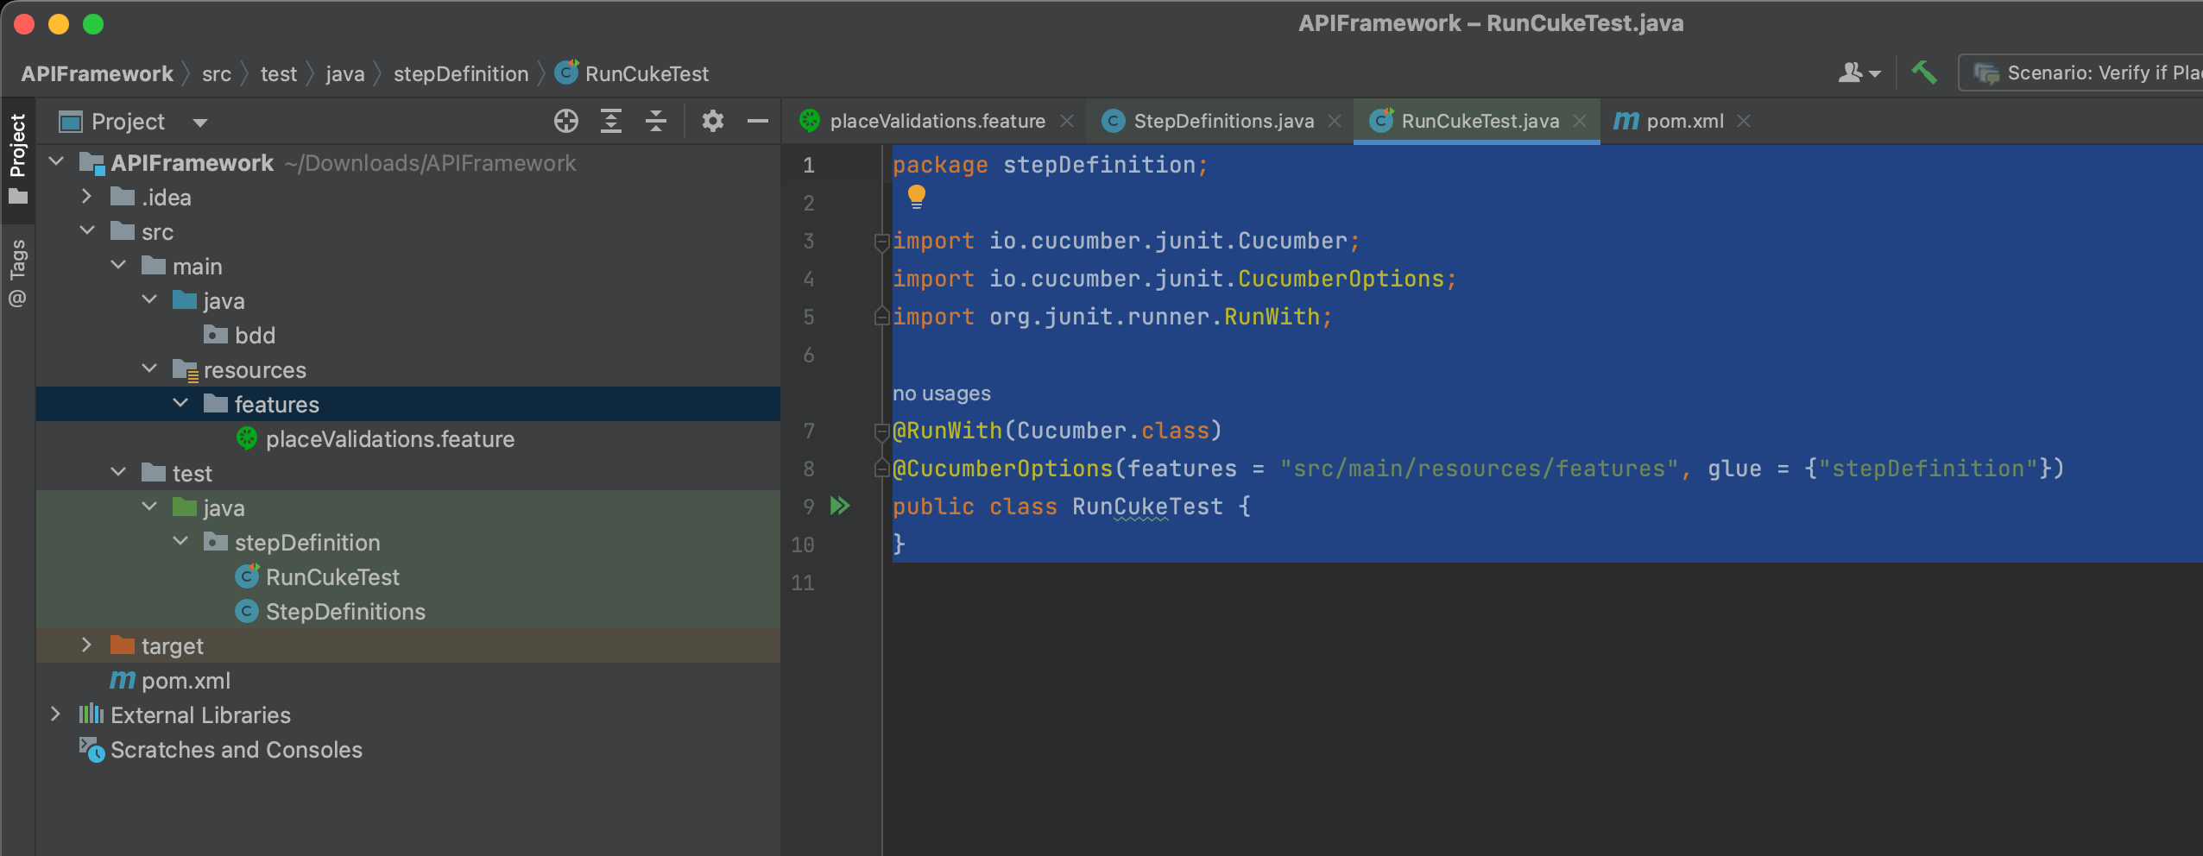Select Opened File with the crosshair icon

click(x=565, y=121)
